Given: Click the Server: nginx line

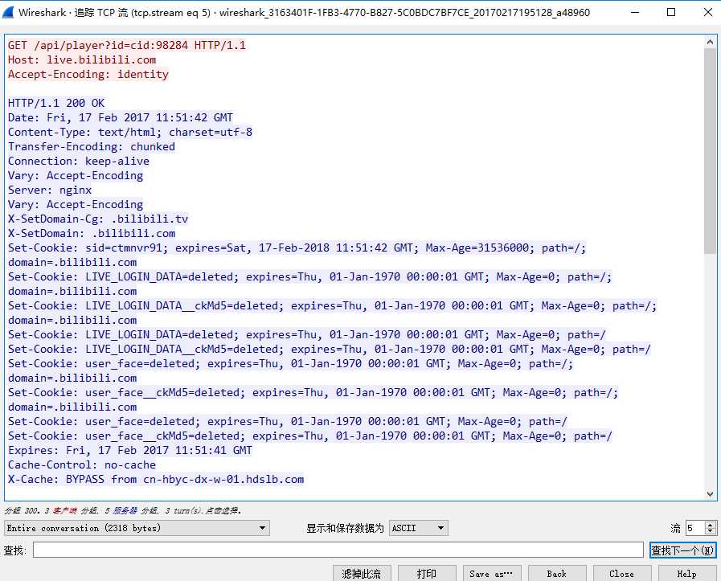Looking at the screenshot, I should [x=50, y=190].
